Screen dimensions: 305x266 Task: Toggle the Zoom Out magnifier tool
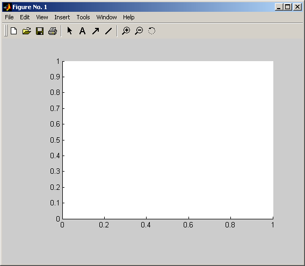click(139, 31)
